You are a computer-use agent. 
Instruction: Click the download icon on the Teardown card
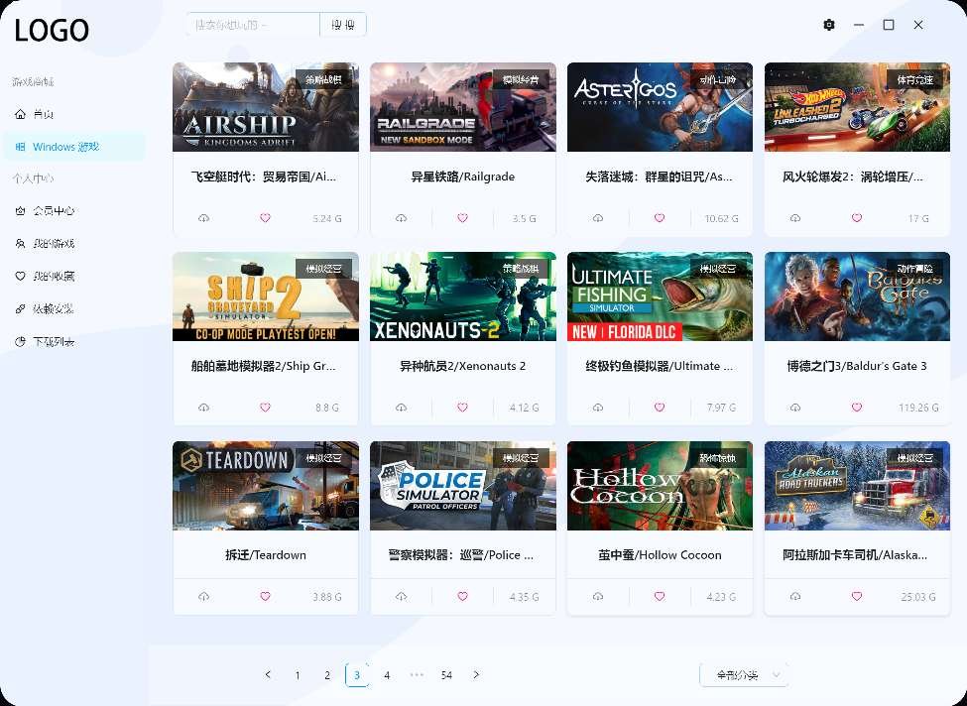coord(204,597)
